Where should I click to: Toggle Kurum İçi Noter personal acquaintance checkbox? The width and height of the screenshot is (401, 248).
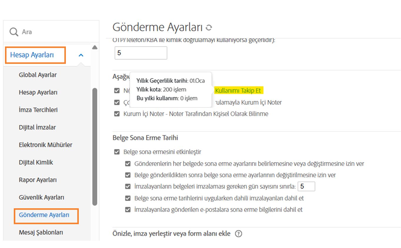click(x=117, y=114)
